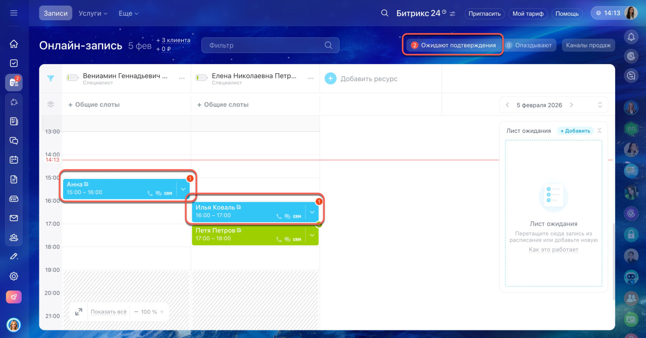Click the 'Как это работает' link
Screen dimensions: 646x338
(553, 250)
